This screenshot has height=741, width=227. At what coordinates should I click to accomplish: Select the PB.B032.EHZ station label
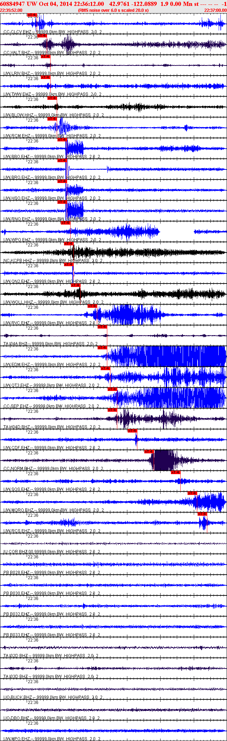pos(52,614)
